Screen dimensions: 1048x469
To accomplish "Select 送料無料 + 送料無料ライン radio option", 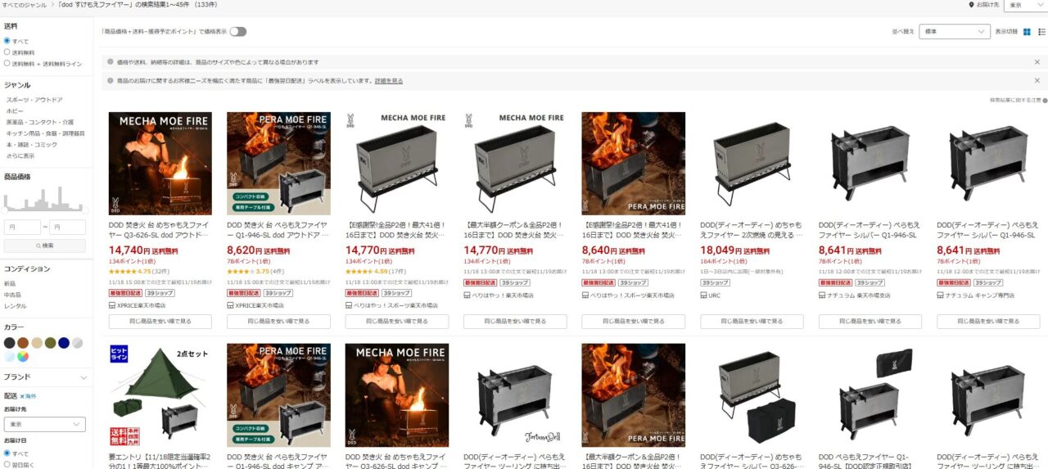I will point(7,63).
